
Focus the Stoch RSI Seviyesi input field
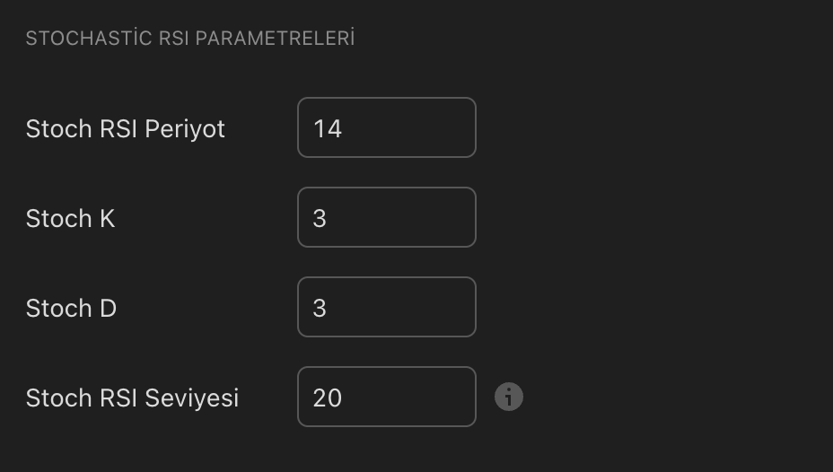(386, 397)
